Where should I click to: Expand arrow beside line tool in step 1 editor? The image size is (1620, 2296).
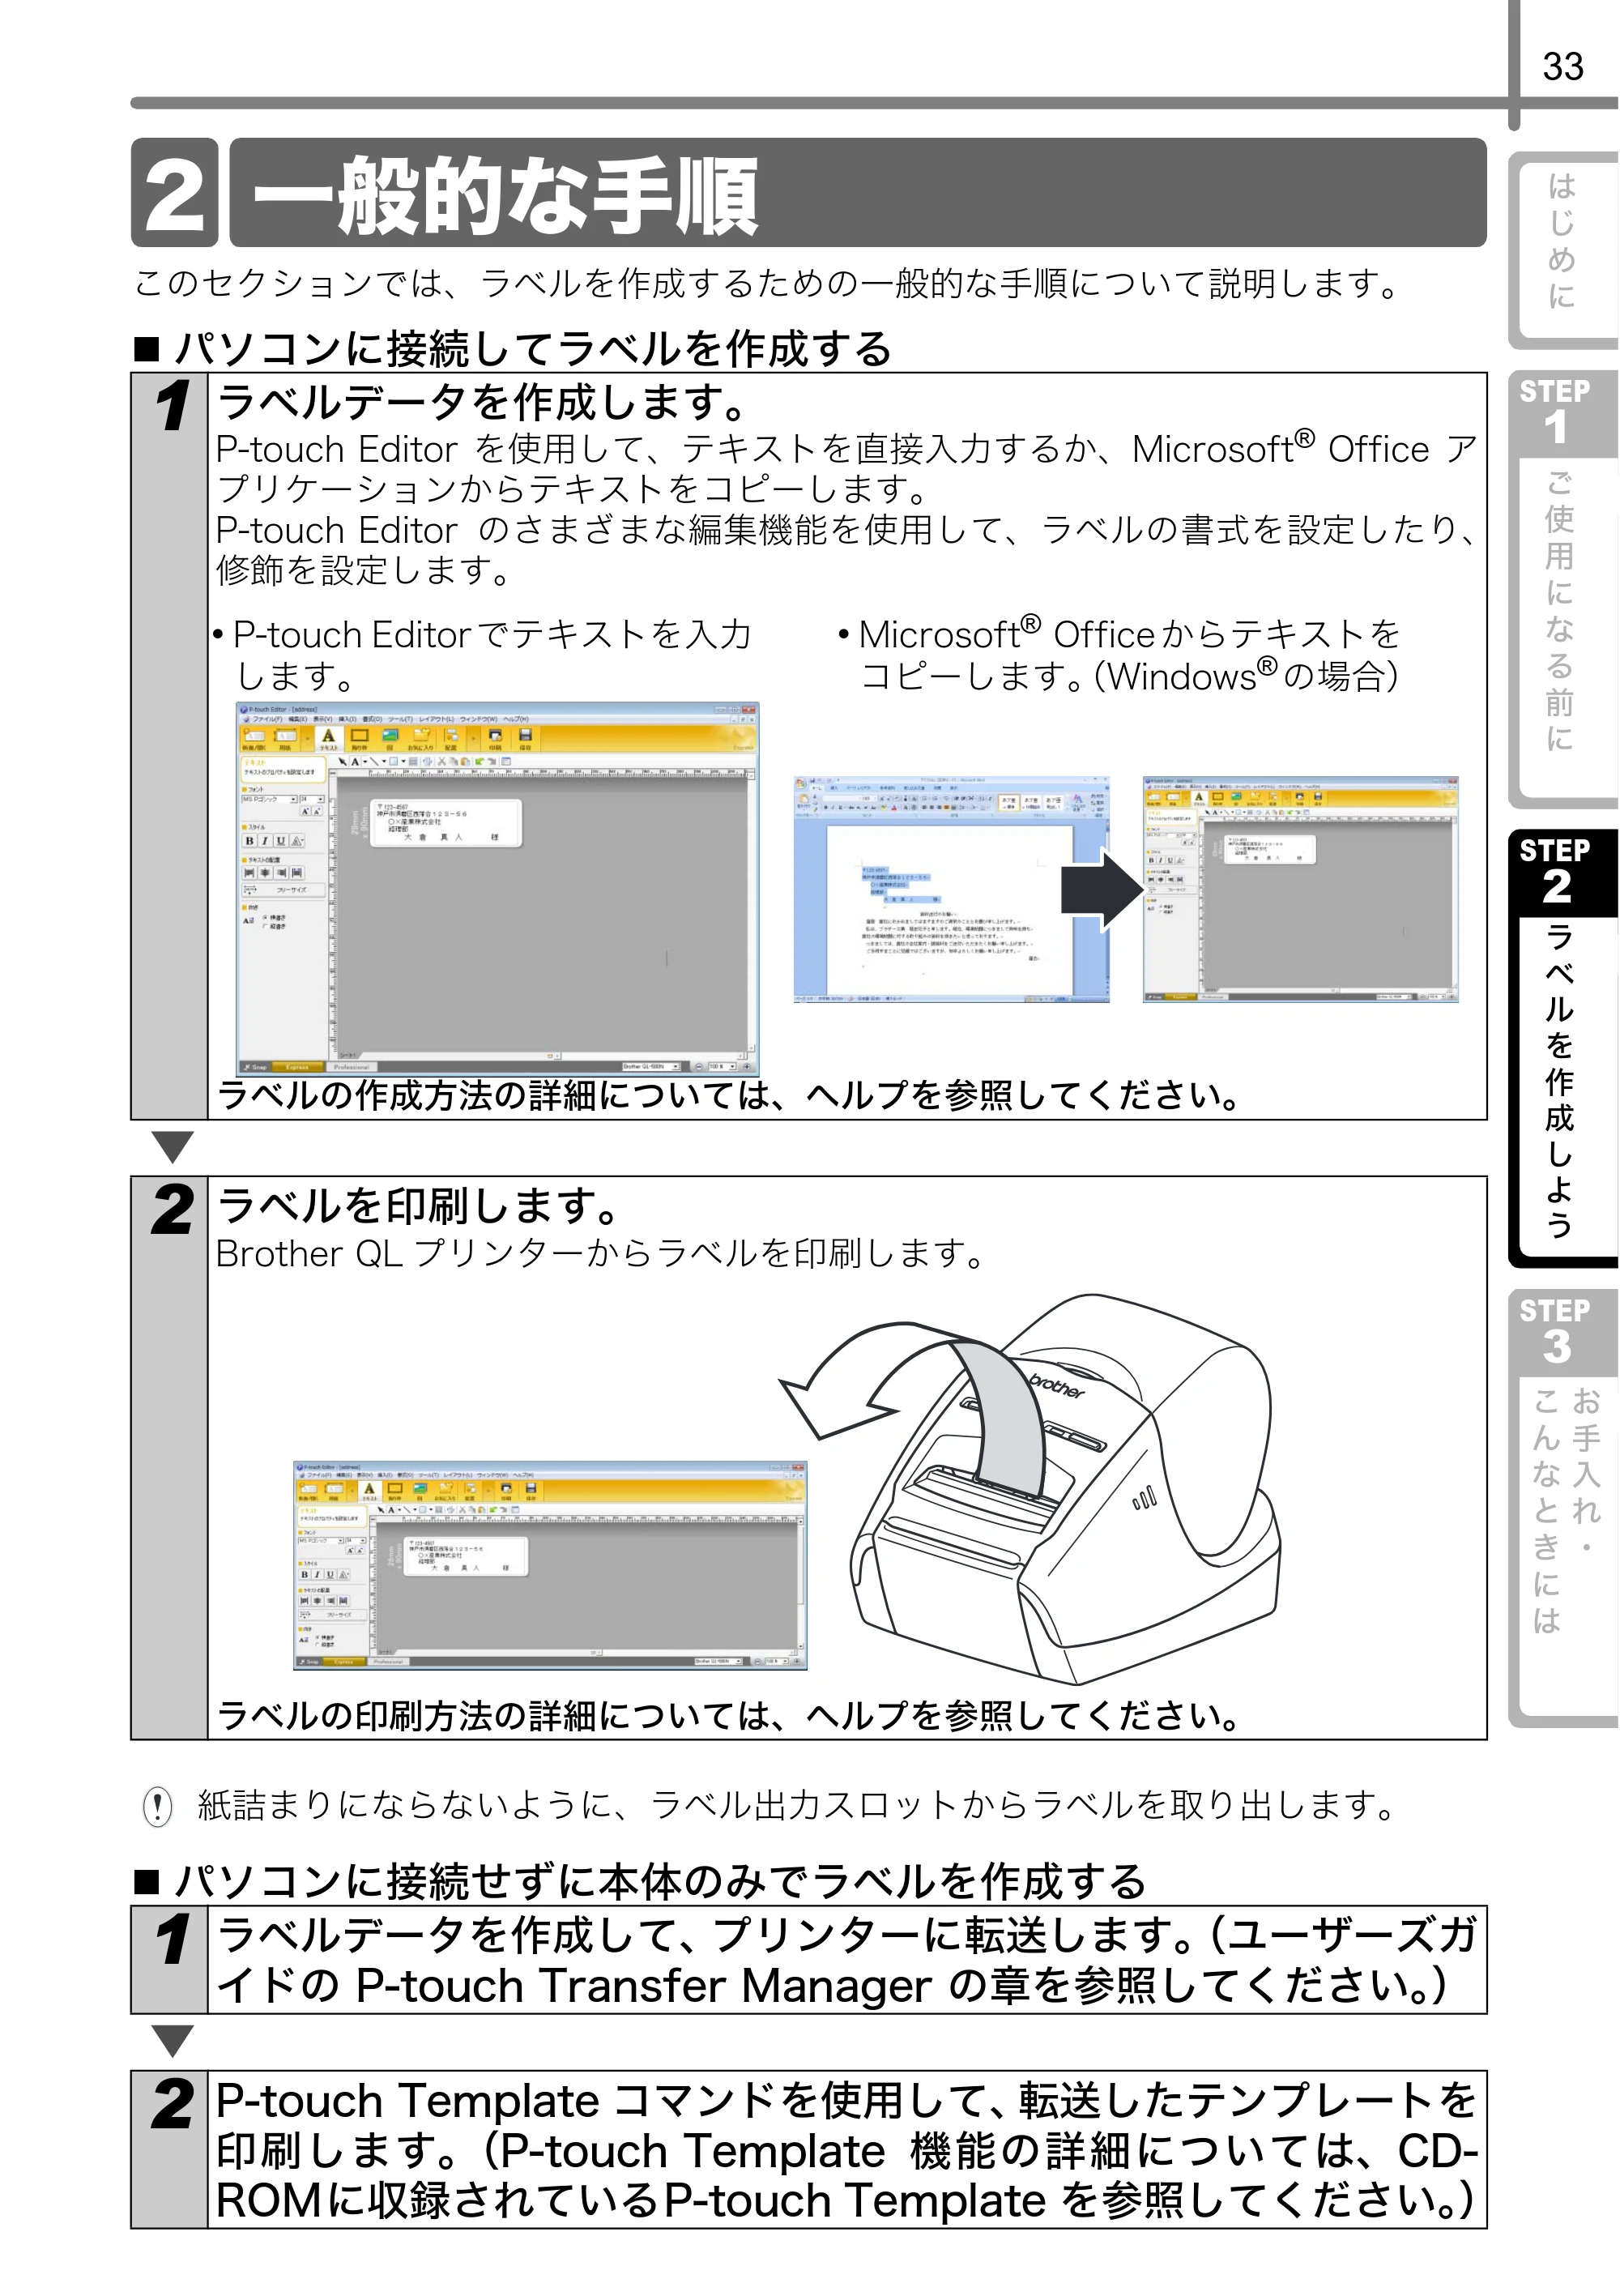tap(384, 762)
